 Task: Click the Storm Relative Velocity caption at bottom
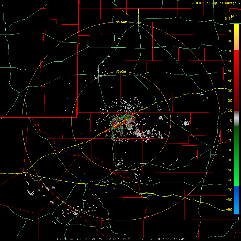pyautogui.click(x=120, y=239)
